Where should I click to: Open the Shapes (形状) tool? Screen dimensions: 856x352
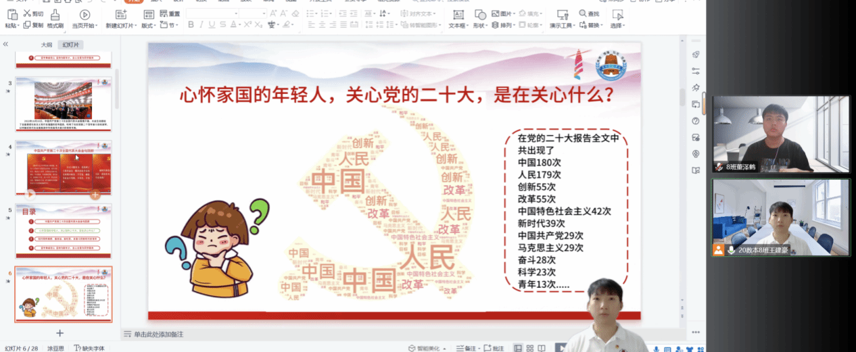click(480, 14)
